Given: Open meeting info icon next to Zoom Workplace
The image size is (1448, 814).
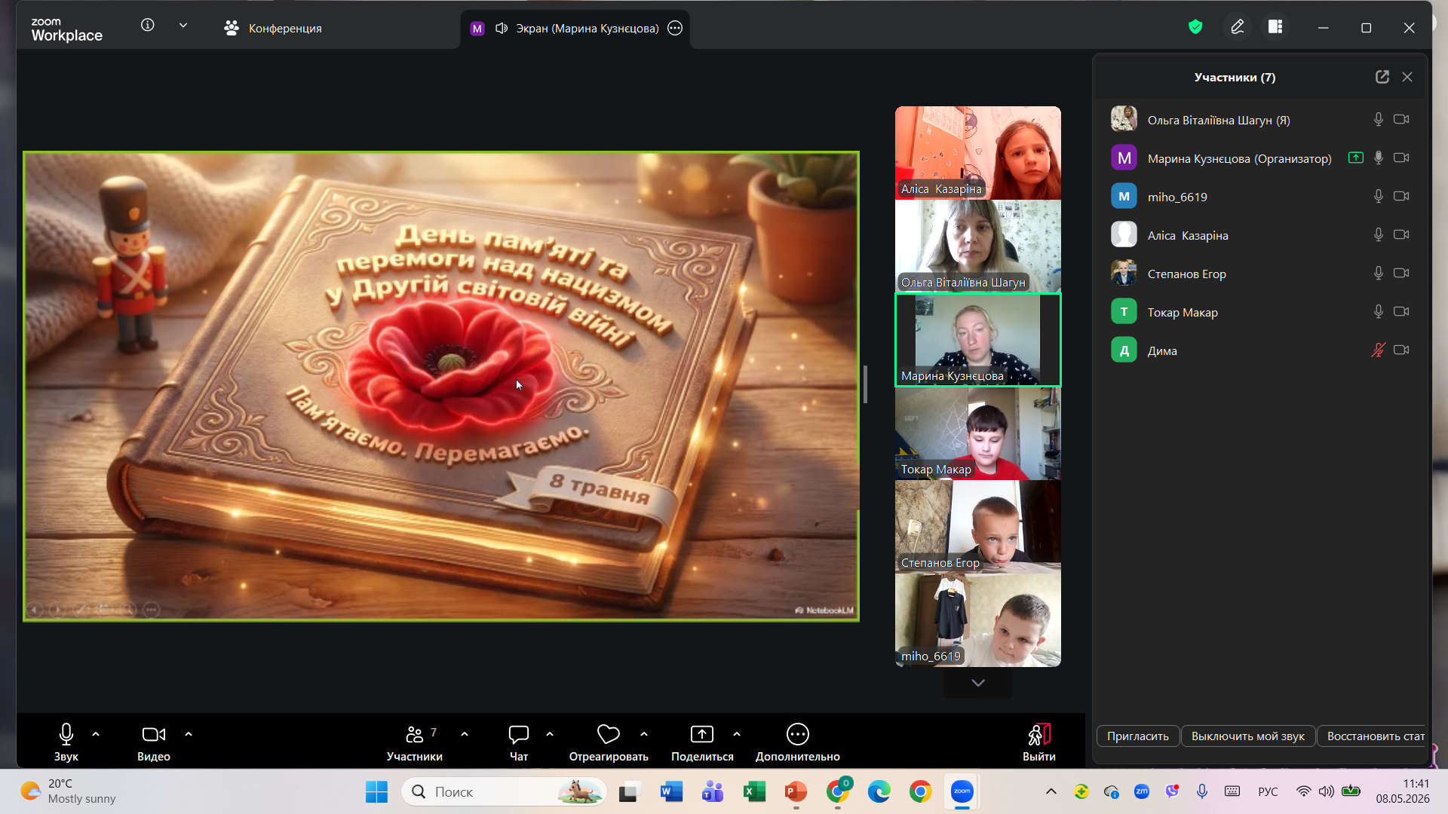Looking at the screenshot, I should pos(148,25).
